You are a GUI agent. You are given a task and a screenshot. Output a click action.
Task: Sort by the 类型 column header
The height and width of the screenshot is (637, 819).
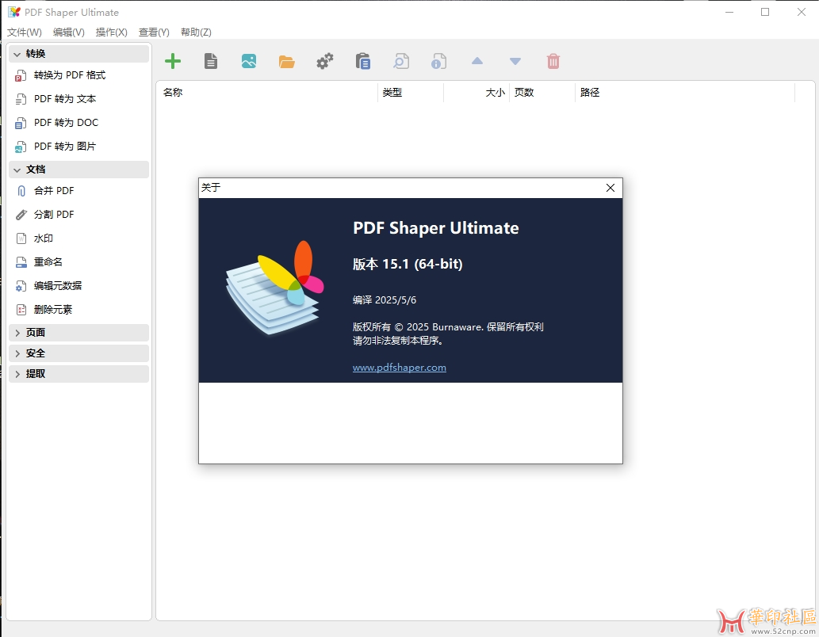point(411,93)
